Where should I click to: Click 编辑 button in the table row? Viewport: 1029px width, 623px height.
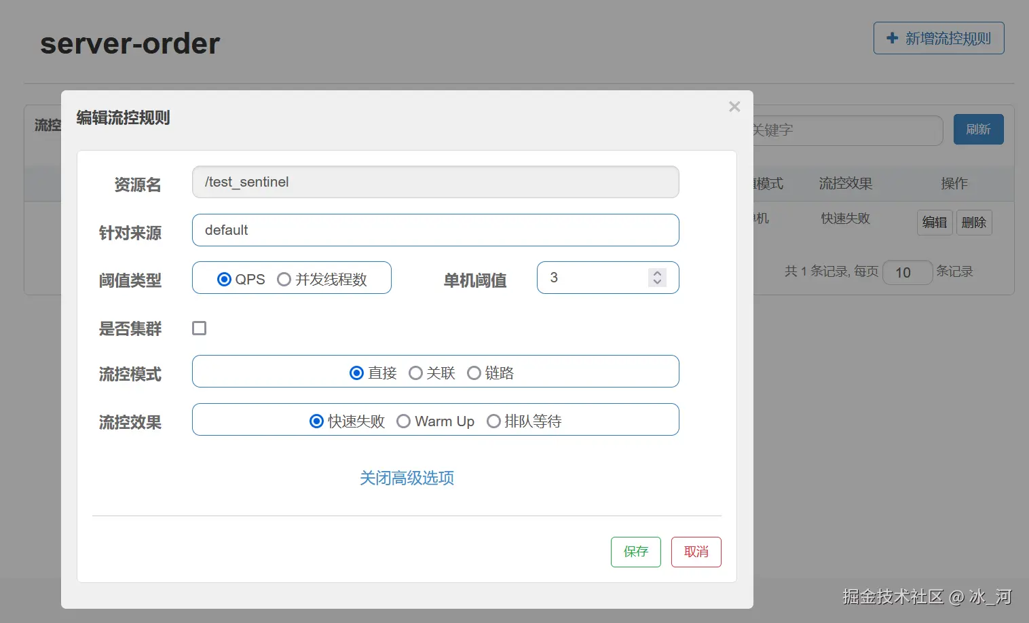(935, 223)
